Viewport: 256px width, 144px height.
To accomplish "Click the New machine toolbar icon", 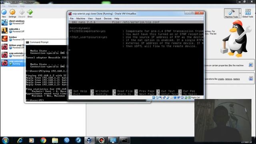I will (x=4, y=12).
